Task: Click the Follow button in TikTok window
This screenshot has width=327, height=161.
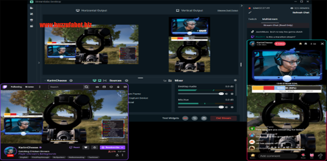Action: 280,44
